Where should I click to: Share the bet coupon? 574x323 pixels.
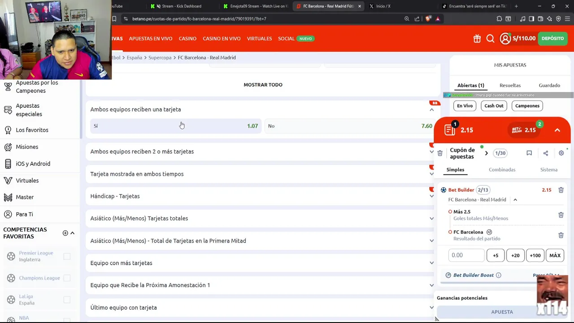[x=546, y=153]
